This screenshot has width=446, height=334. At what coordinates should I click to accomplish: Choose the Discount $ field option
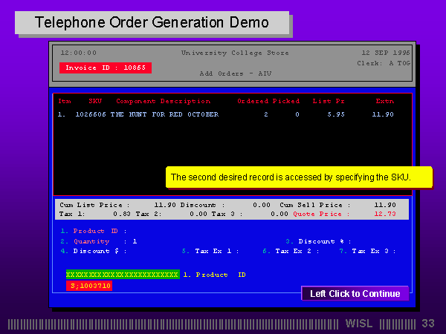tap(94, 251)
